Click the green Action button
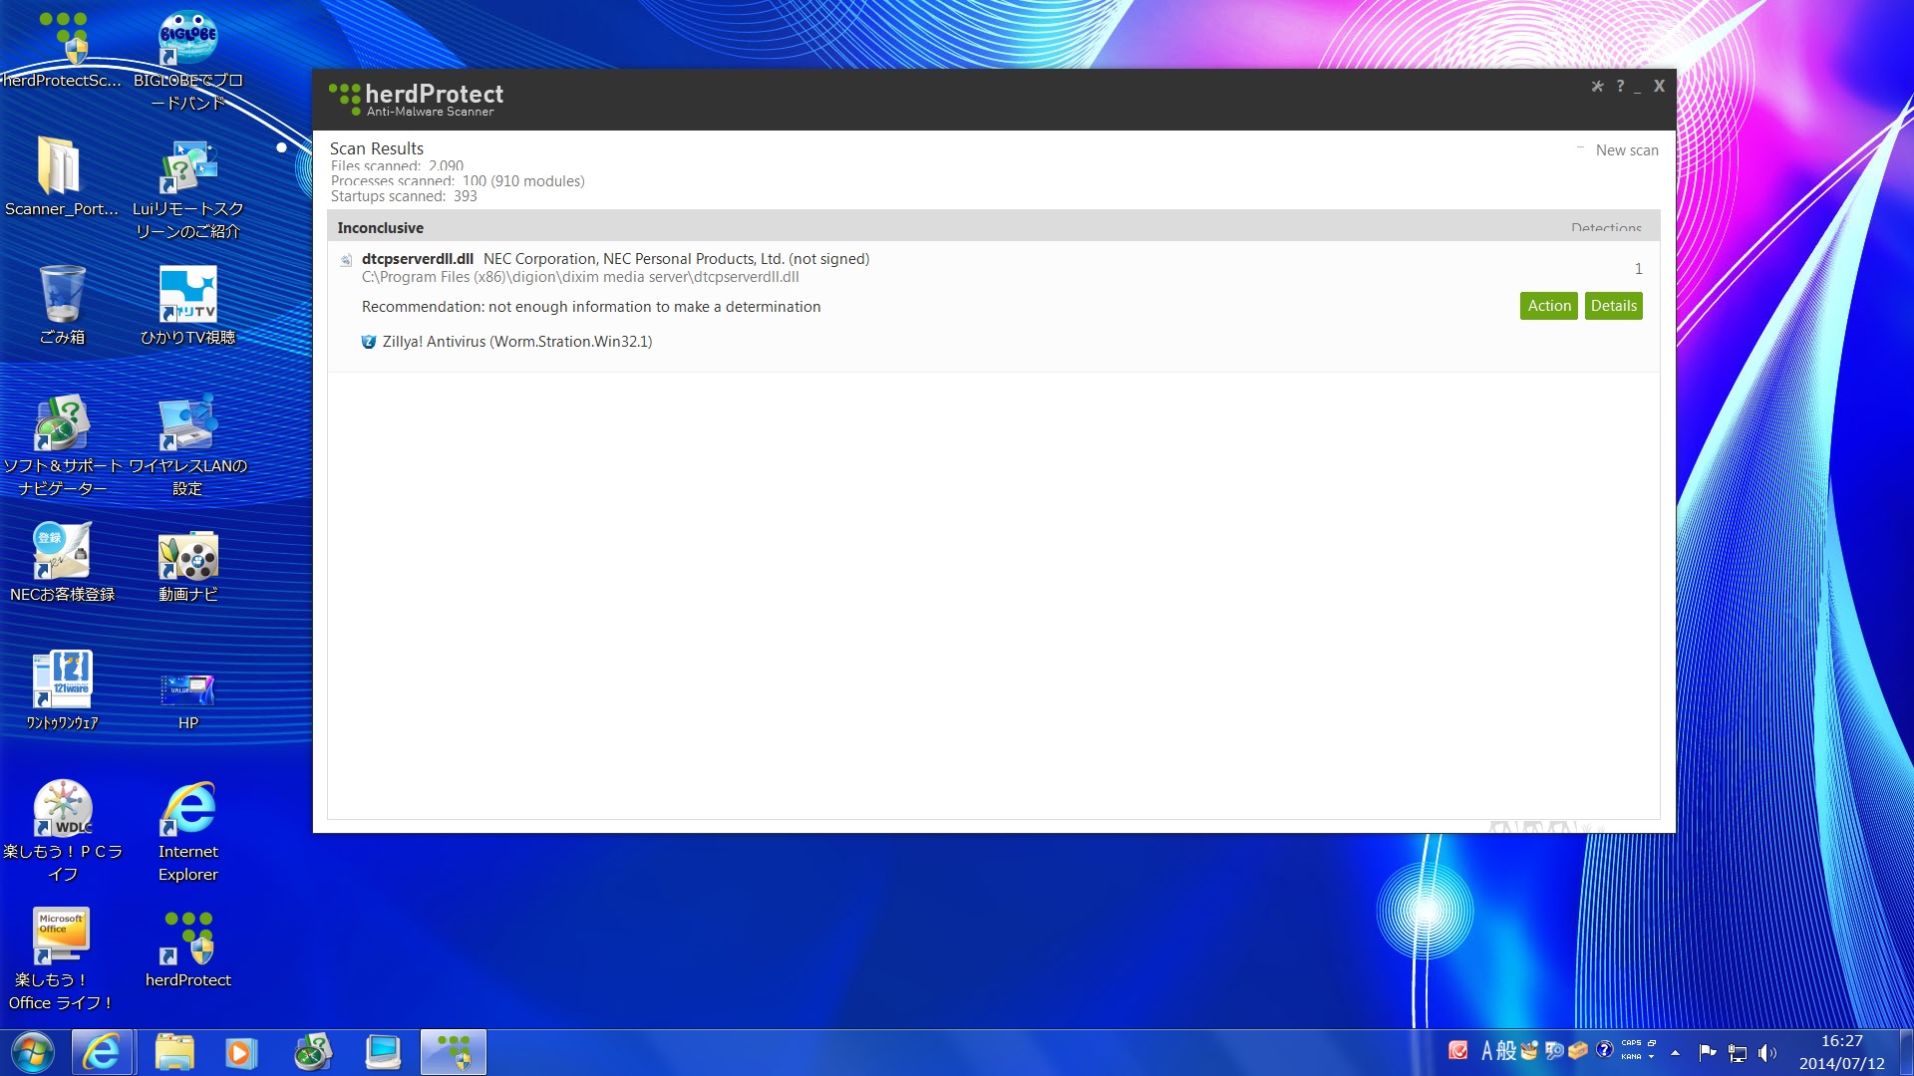 [x=1549, y=306]
